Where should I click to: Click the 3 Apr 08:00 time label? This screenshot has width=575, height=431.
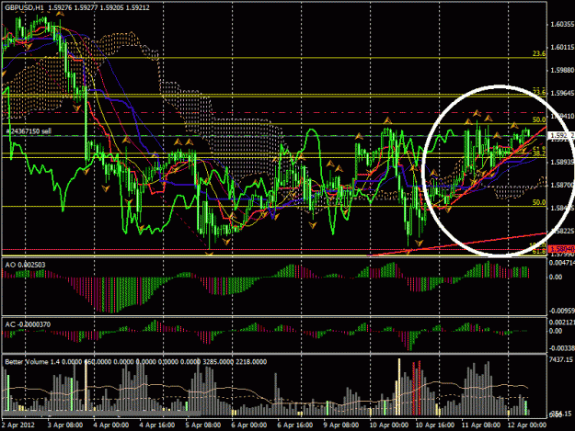pyautogui.click(x=65, y=425)
